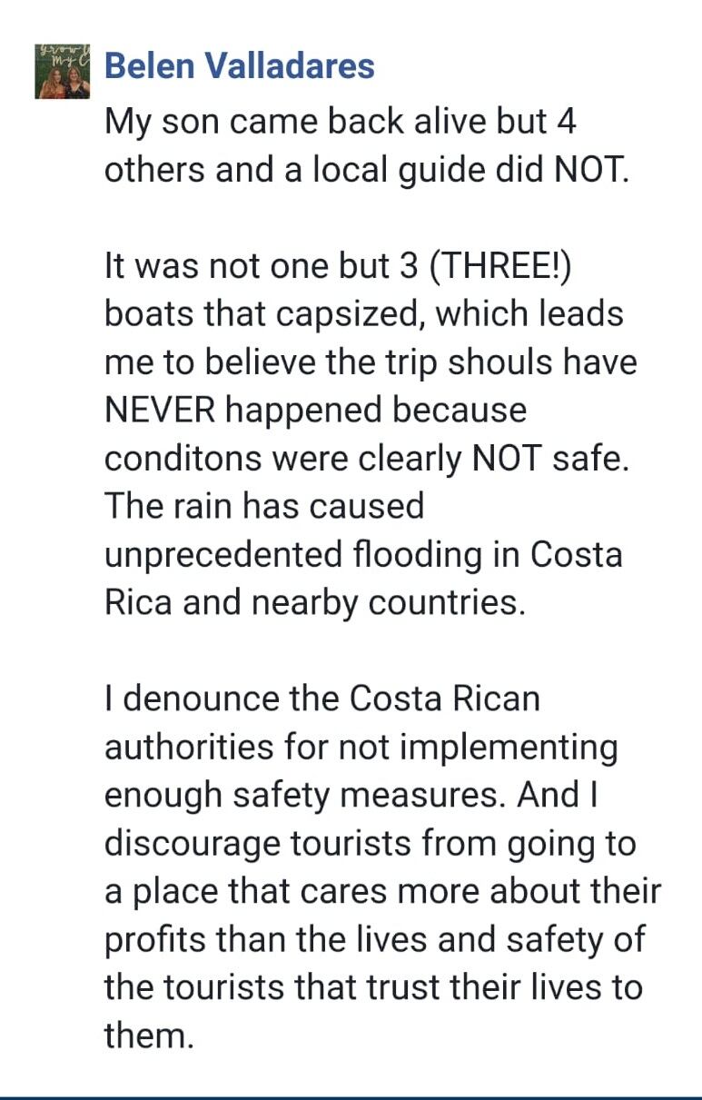Click the line "discourage tourists from going to"

(371, 843)
